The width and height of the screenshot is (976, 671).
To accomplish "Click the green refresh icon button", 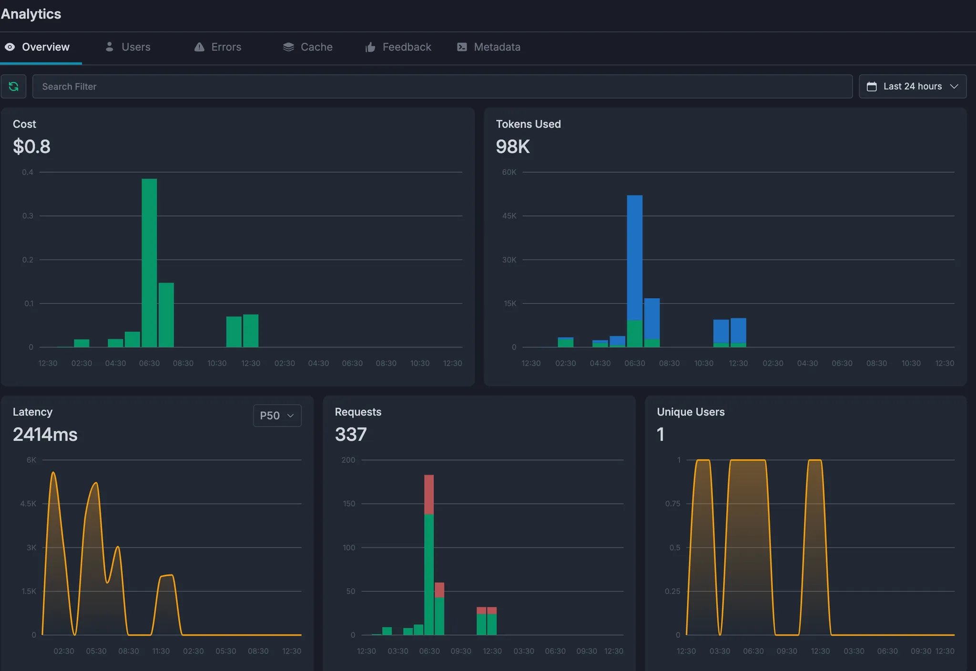I will click(x=13, y=86).
